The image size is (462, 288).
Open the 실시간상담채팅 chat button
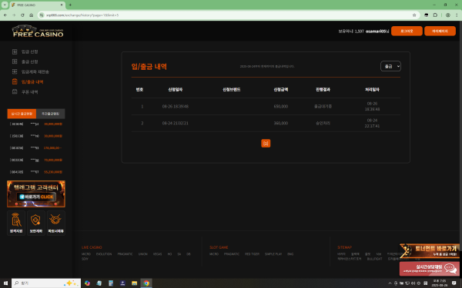pyautogui.click(x=430, y=269)
